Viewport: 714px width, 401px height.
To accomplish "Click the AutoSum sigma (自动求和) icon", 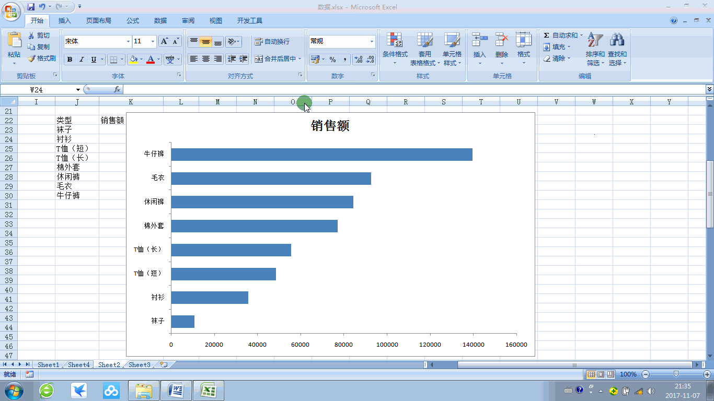I will [x=546, y=36].
